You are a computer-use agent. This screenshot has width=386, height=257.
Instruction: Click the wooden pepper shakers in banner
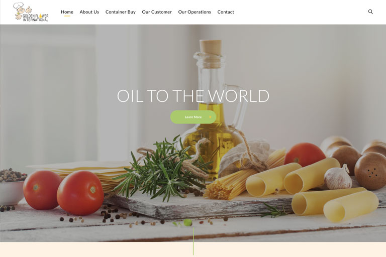[354, 162]
